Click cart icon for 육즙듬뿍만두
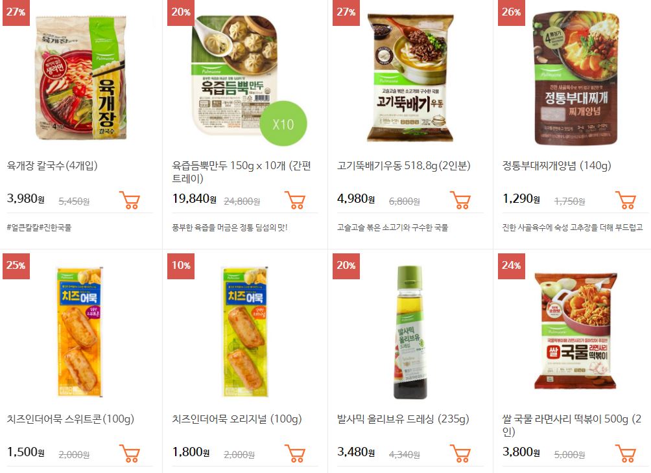651x473 pixels. (x=295, y=200)
